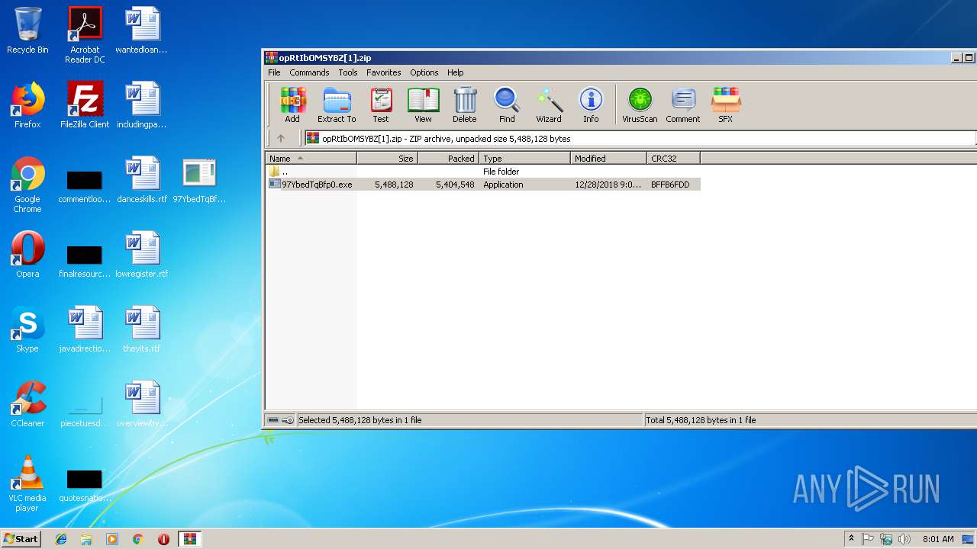Viewport: 977px width, 549px height.
Task: Open Internet Explorer from the taskbar
Action: pyautogui.click(x=61, y=539)
